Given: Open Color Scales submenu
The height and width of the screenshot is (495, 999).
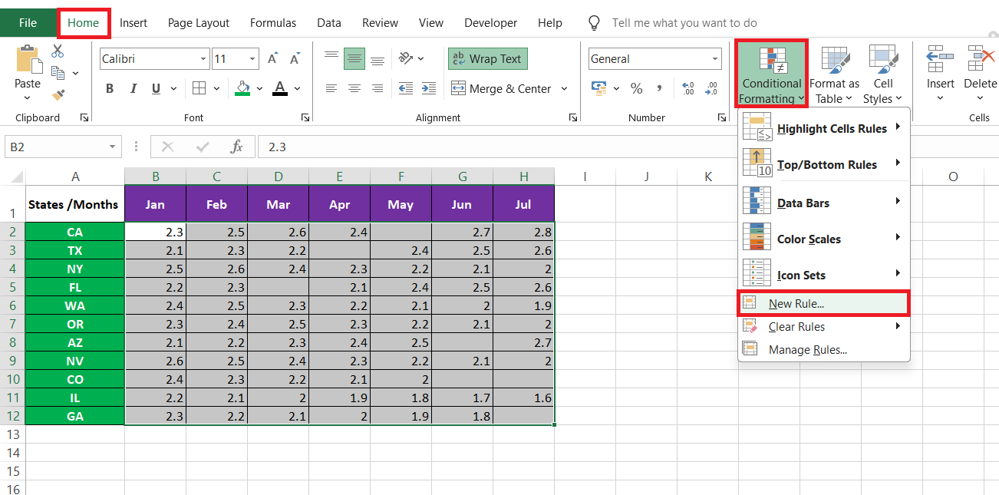Looking at the screenshot, I should [824, 239].
